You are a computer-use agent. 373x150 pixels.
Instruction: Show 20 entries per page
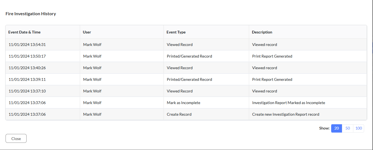coord(337,128)
